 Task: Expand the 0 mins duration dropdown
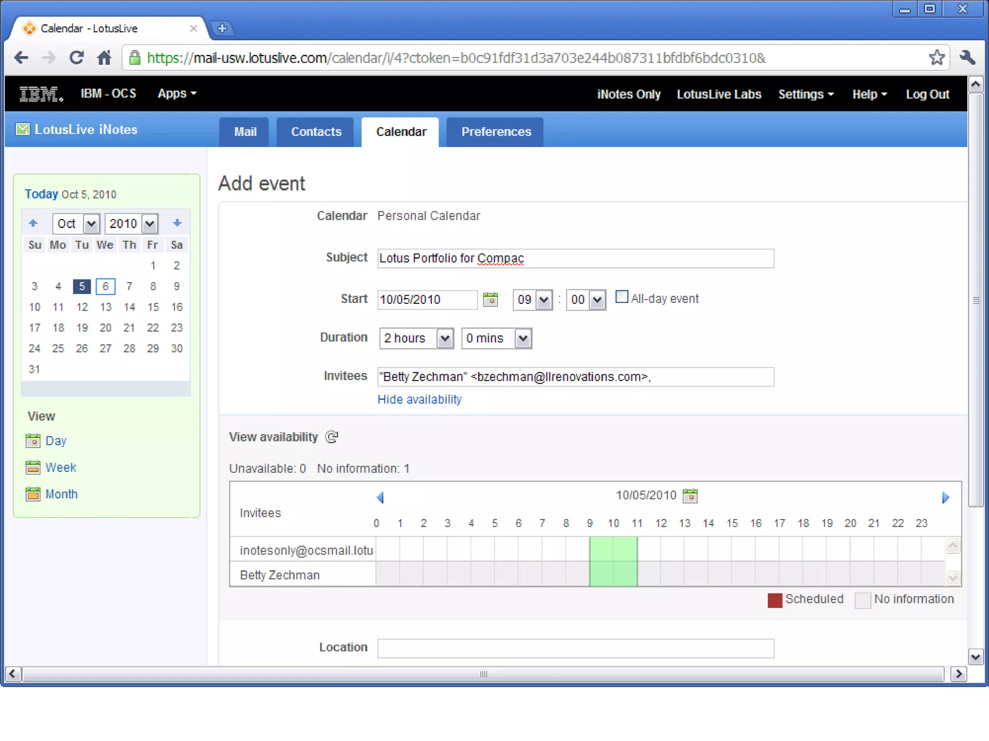click(x=523, y=338)
